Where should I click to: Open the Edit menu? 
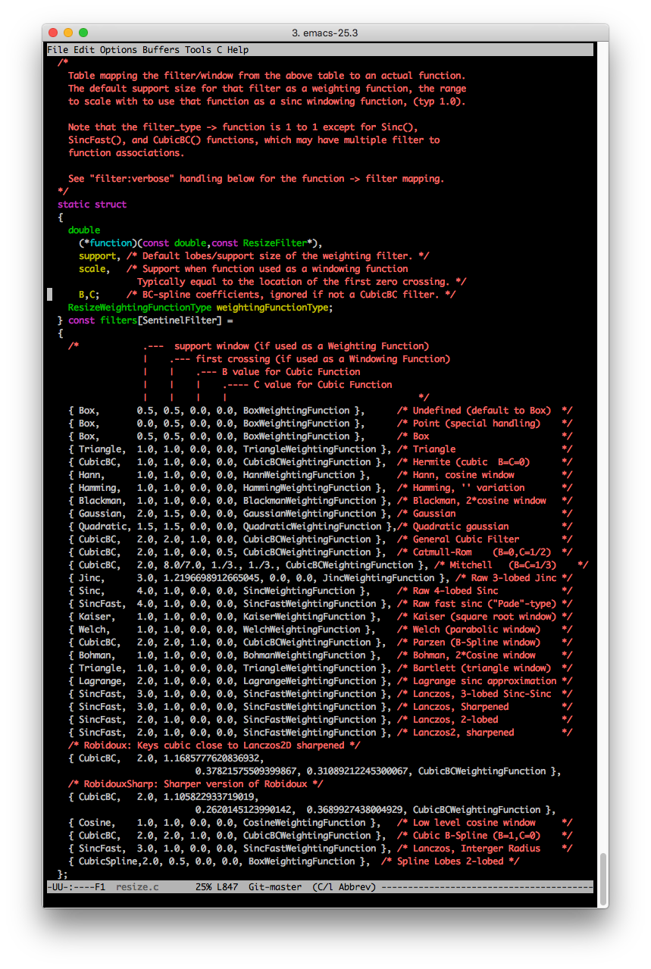pos(83,50)
